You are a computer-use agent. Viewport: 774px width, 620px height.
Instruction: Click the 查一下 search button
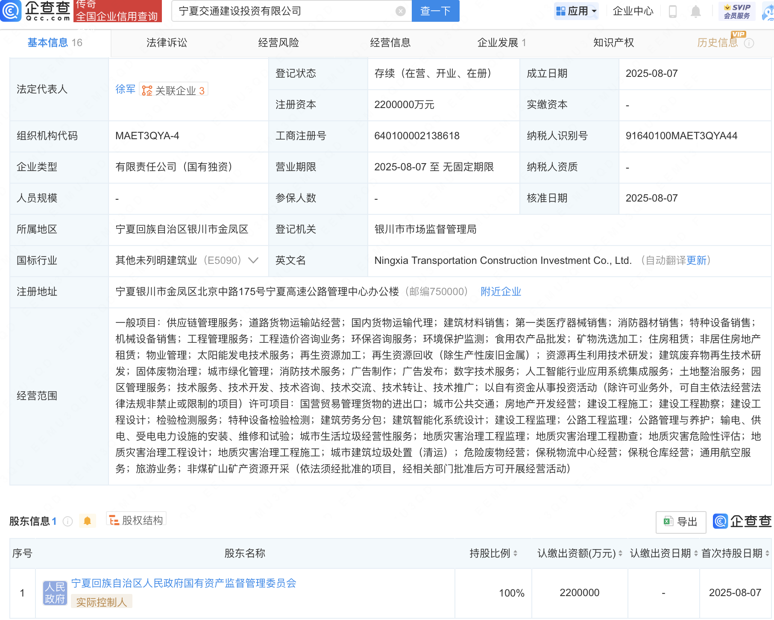pos(435,11)
